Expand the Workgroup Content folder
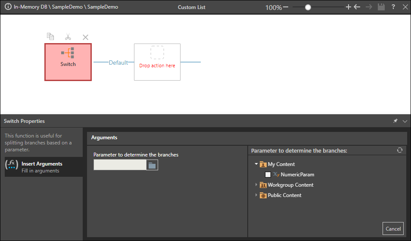This screenshot has height=241, width=411. coord(256,185)
